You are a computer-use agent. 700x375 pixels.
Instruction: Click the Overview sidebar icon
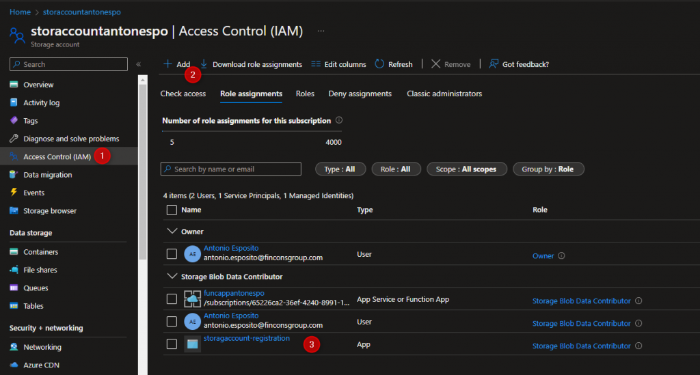tap(14, 85)
